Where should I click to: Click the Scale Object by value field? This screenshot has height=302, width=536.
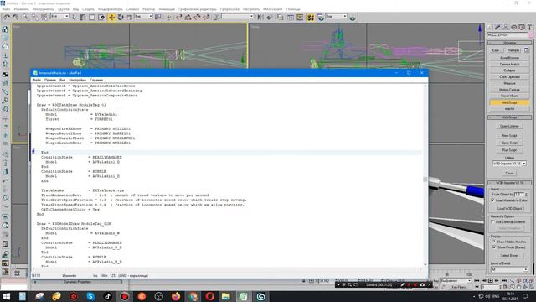[x=519, y=195]
